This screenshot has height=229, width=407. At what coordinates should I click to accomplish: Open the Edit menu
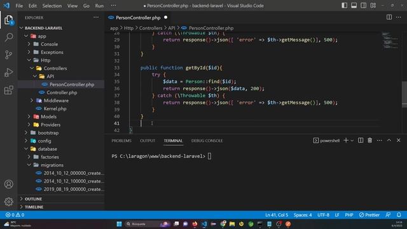[32, 6]
